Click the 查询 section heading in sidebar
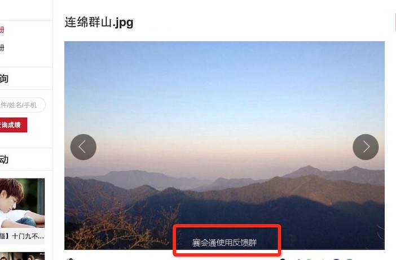 tap(4, 79)
